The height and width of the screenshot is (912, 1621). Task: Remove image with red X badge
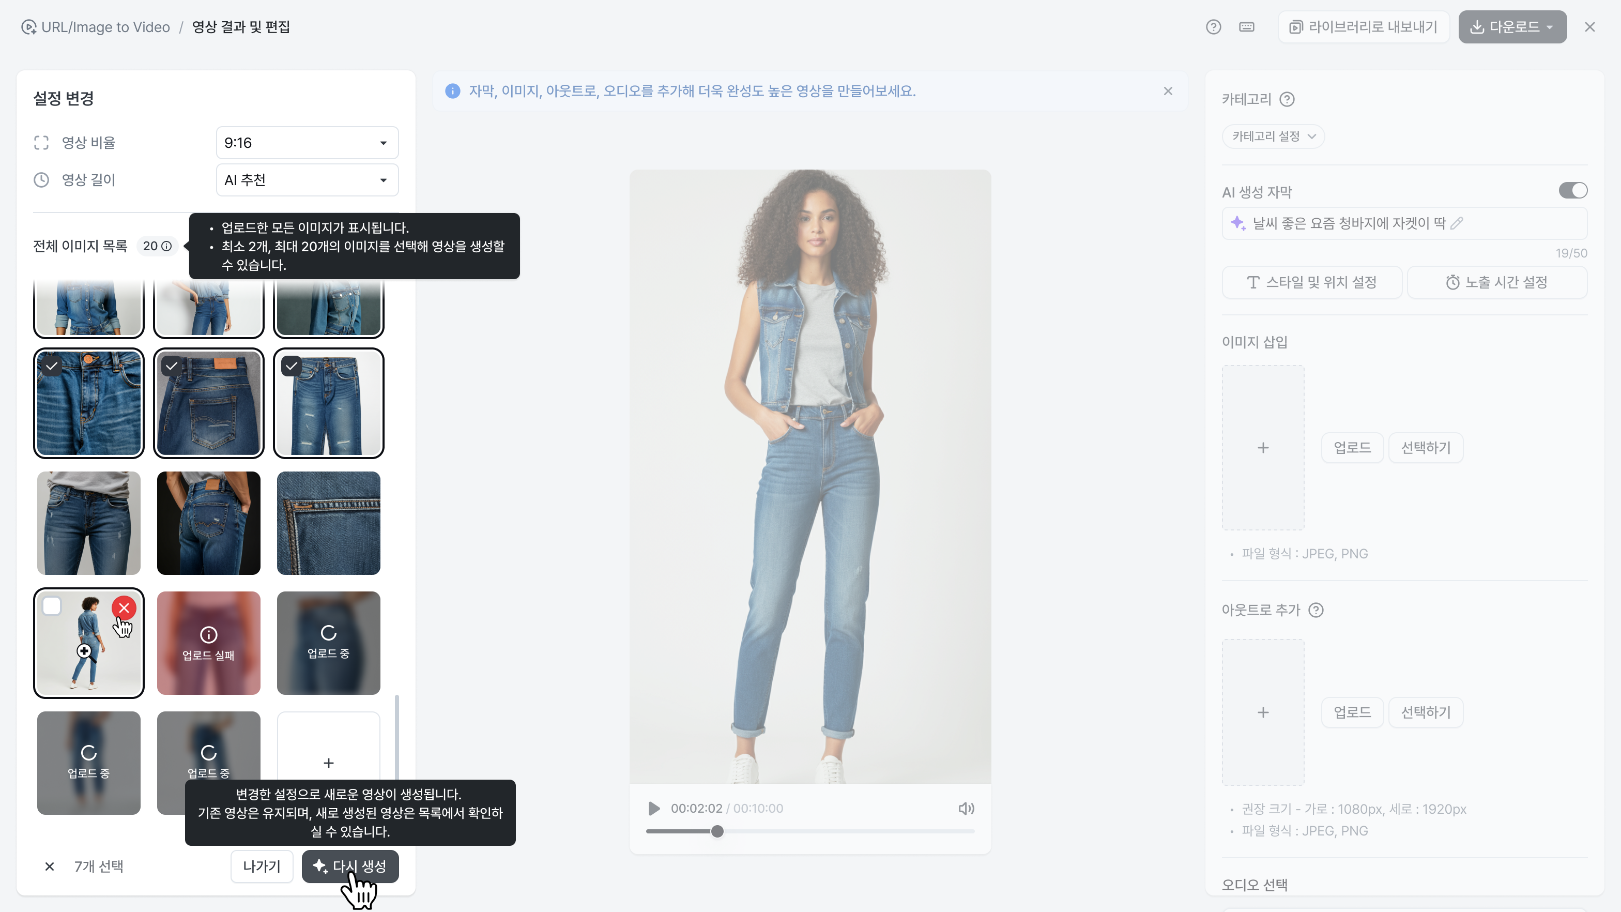point(124,608)
